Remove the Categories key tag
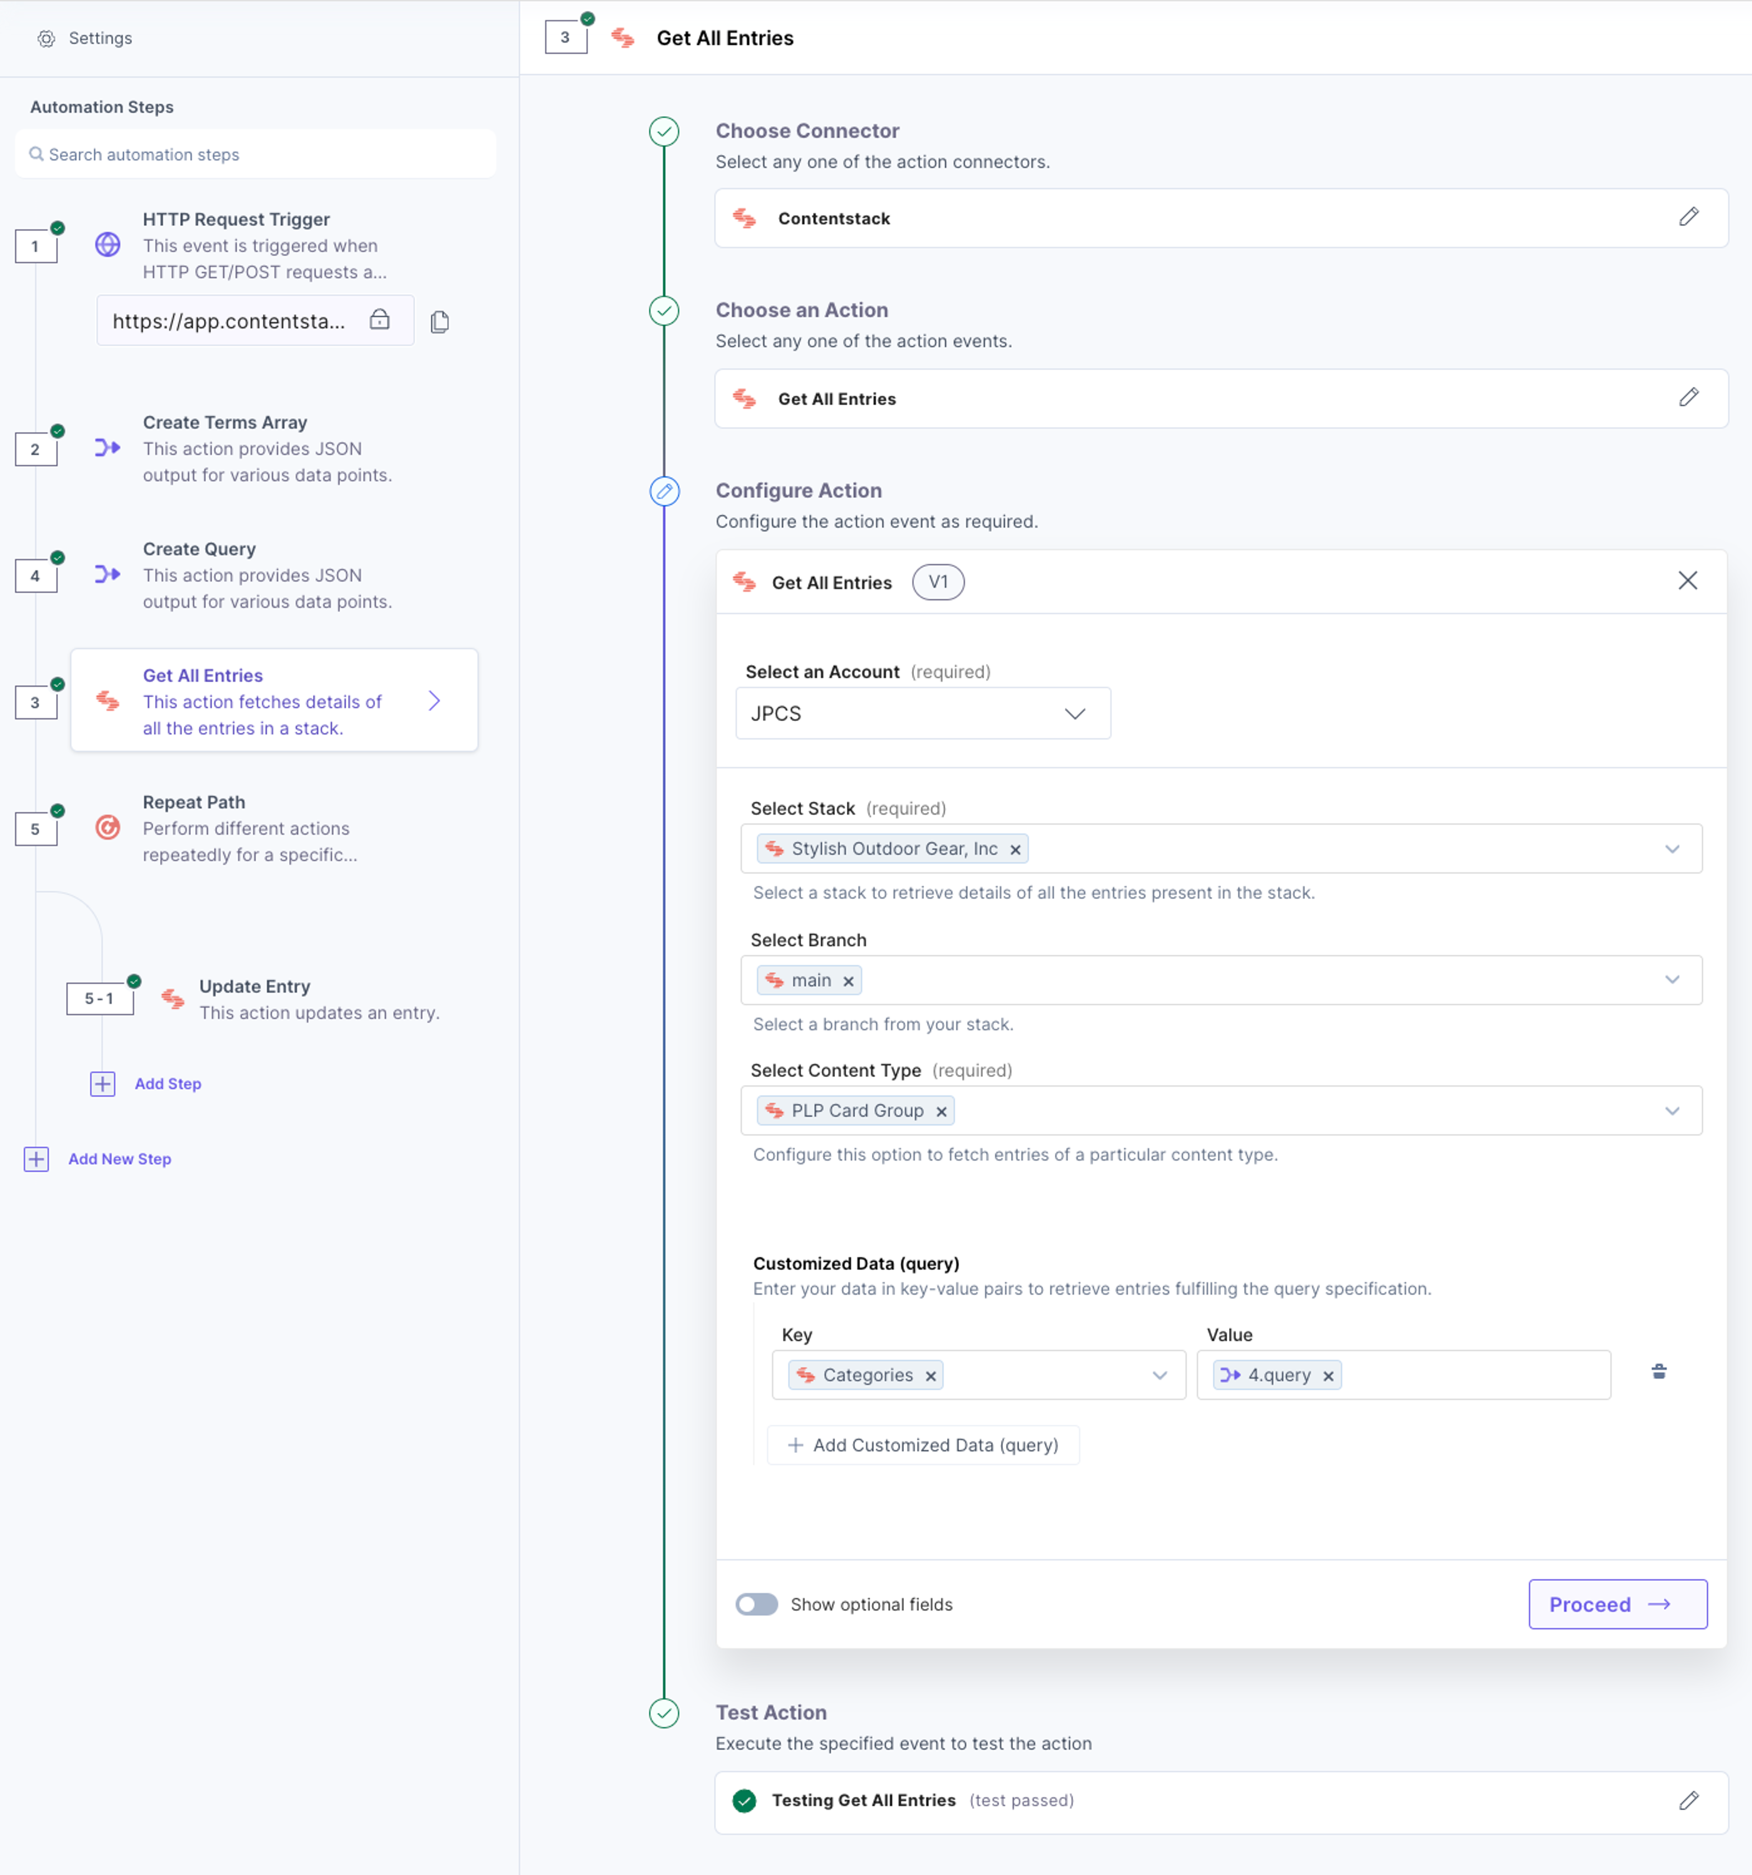 pyautogui.click(x=930, y=1376)
